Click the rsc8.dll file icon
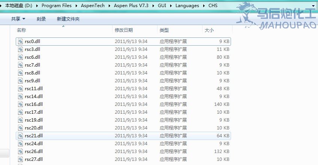The image size is (318, 165). tap(20, 73)
